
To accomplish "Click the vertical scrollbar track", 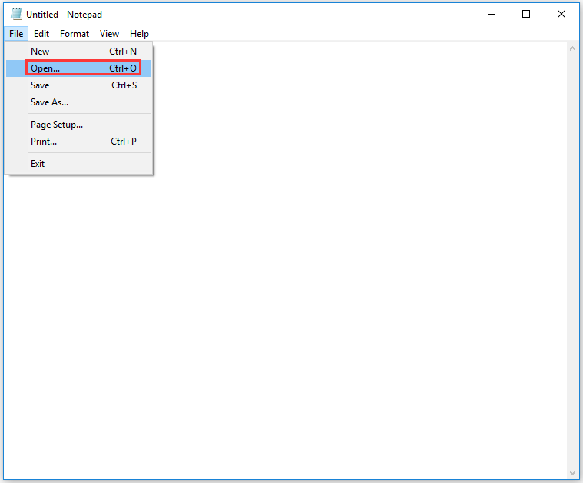I will point(572,261).
